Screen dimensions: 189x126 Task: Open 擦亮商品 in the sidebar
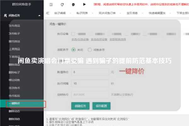14,41
